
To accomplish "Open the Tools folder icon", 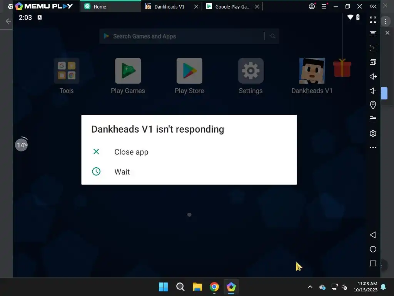I will 67,71.
